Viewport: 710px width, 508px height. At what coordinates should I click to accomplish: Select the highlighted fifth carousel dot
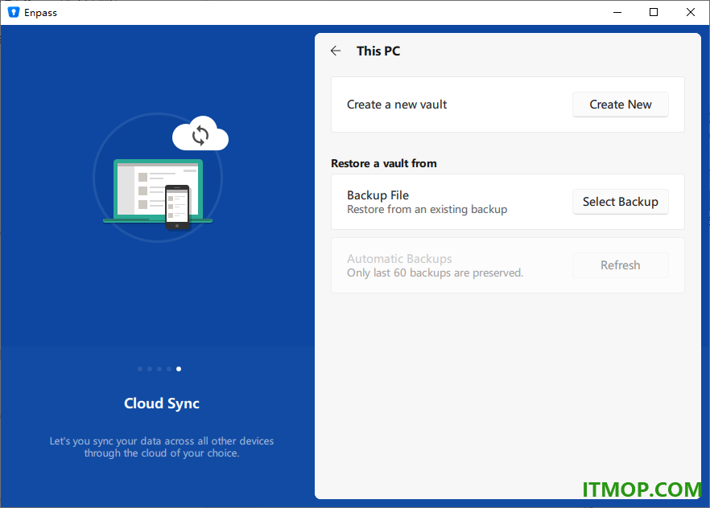[x=179, y=369]
